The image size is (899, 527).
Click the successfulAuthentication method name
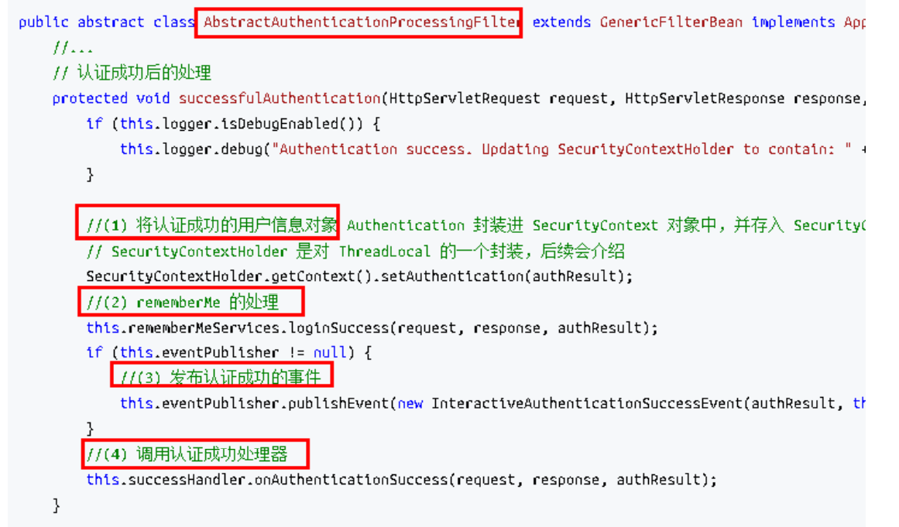[280, 98]
